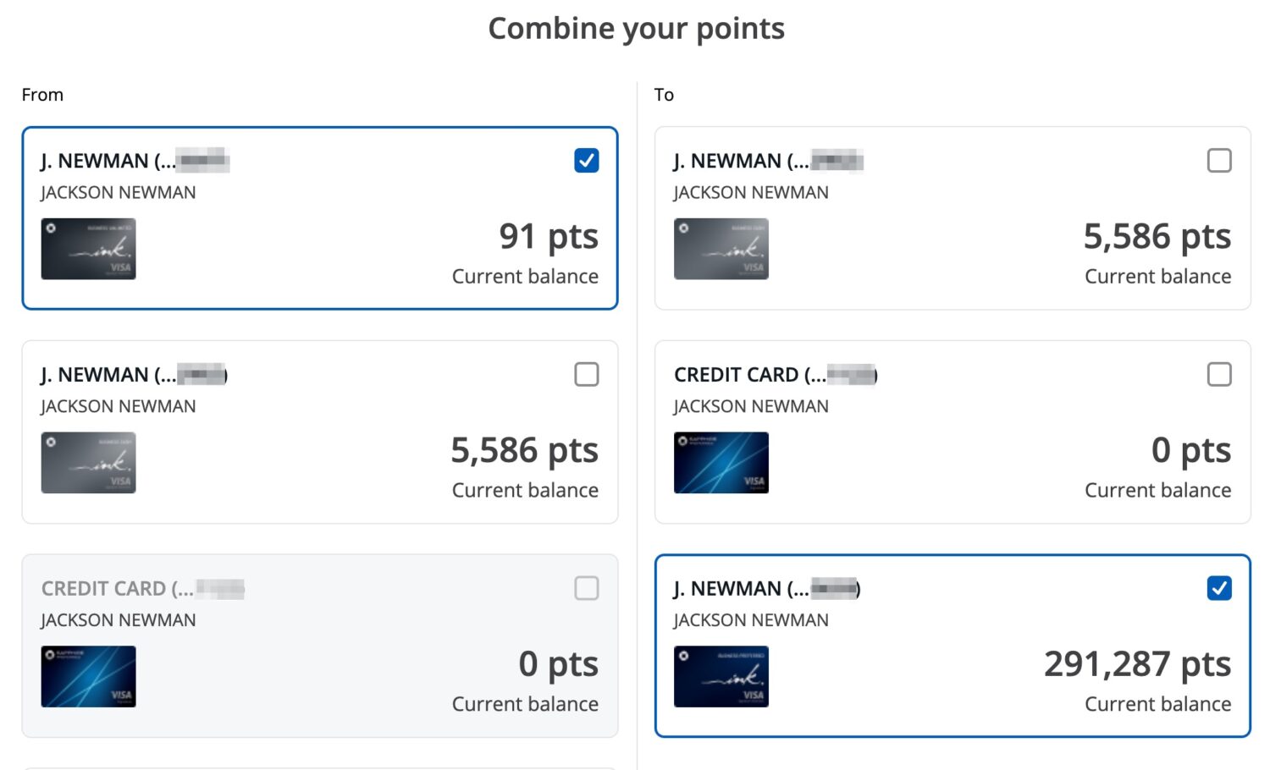Click the blue Sapphire card art in the From column
Screen dimensions: 1270x770
tap(88, 676)
